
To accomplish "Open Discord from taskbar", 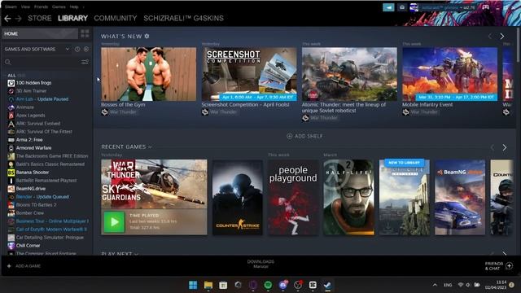I will (x=283, y=285).
